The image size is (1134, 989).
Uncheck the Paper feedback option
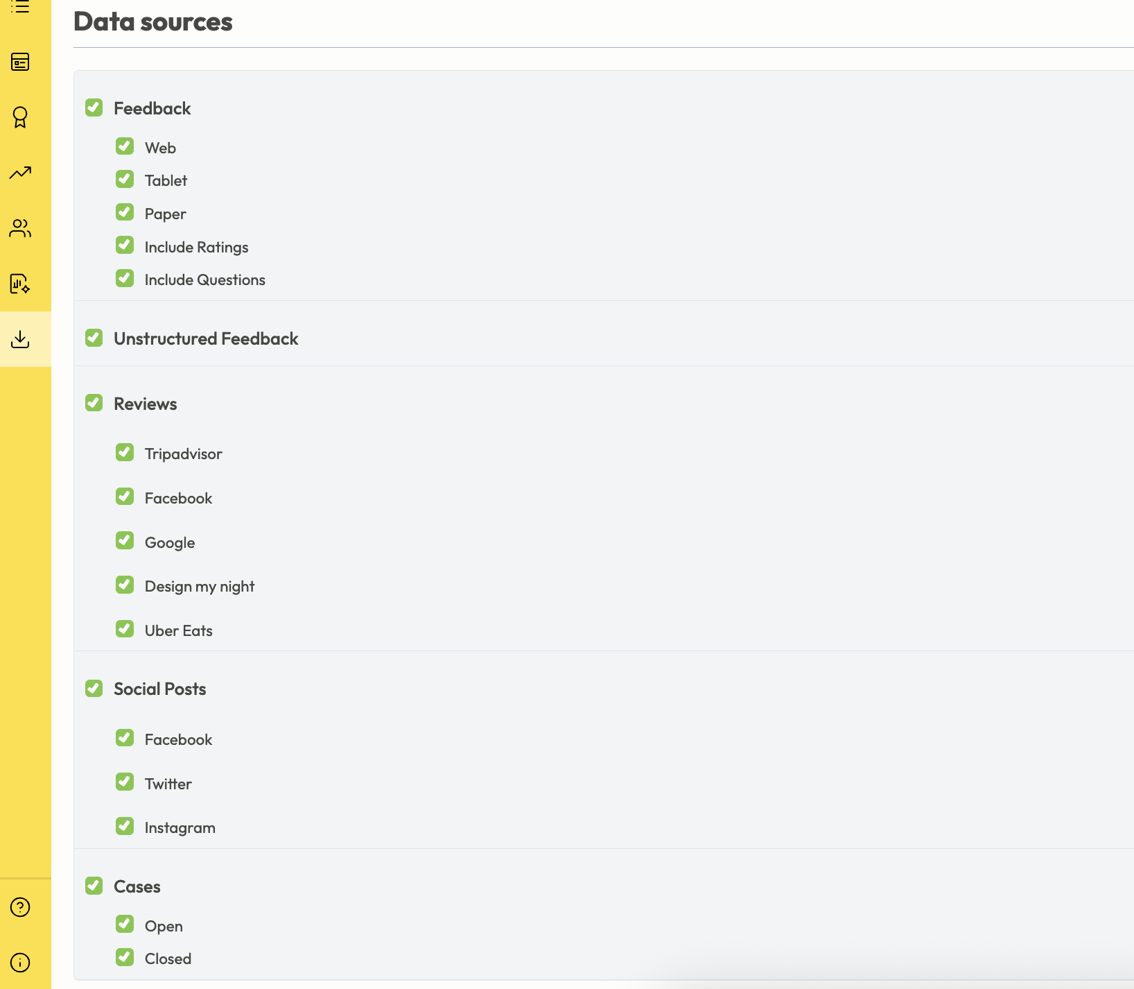click(x=125, y=212)
